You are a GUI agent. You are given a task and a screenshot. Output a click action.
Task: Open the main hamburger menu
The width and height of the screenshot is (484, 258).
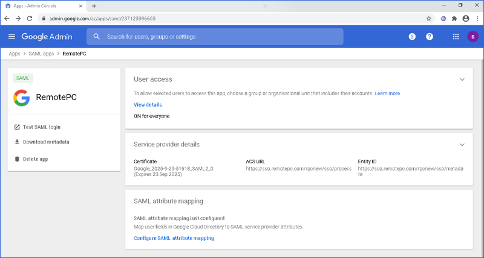click(x=11, y=37)
